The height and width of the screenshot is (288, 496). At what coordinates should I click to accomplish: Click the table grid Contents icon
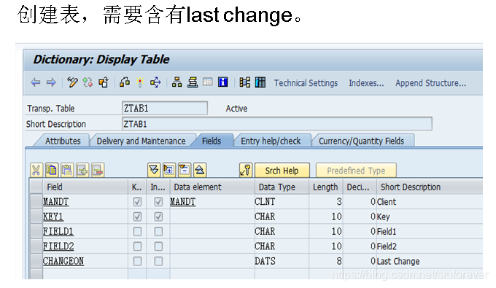(260, 82)
